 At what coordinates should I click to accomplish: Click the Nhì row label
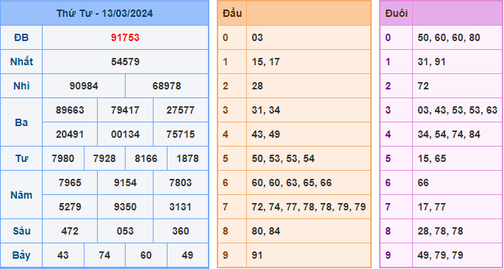pyautogui.click(x=21, y=86)
